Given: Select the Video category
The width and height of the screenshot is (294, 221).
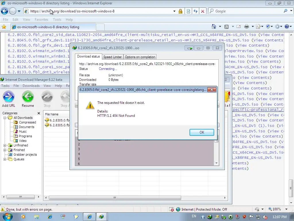Looking at the screenshot, I should tap(23, 141).
